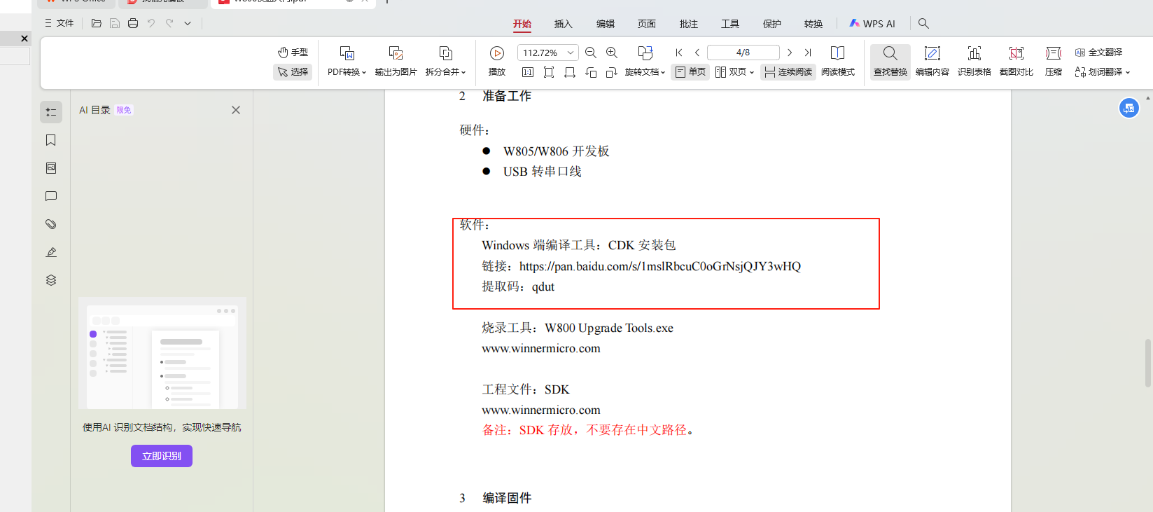Toggle 单页 single page view
The image size is (1153, 512).
pos(690,72)
